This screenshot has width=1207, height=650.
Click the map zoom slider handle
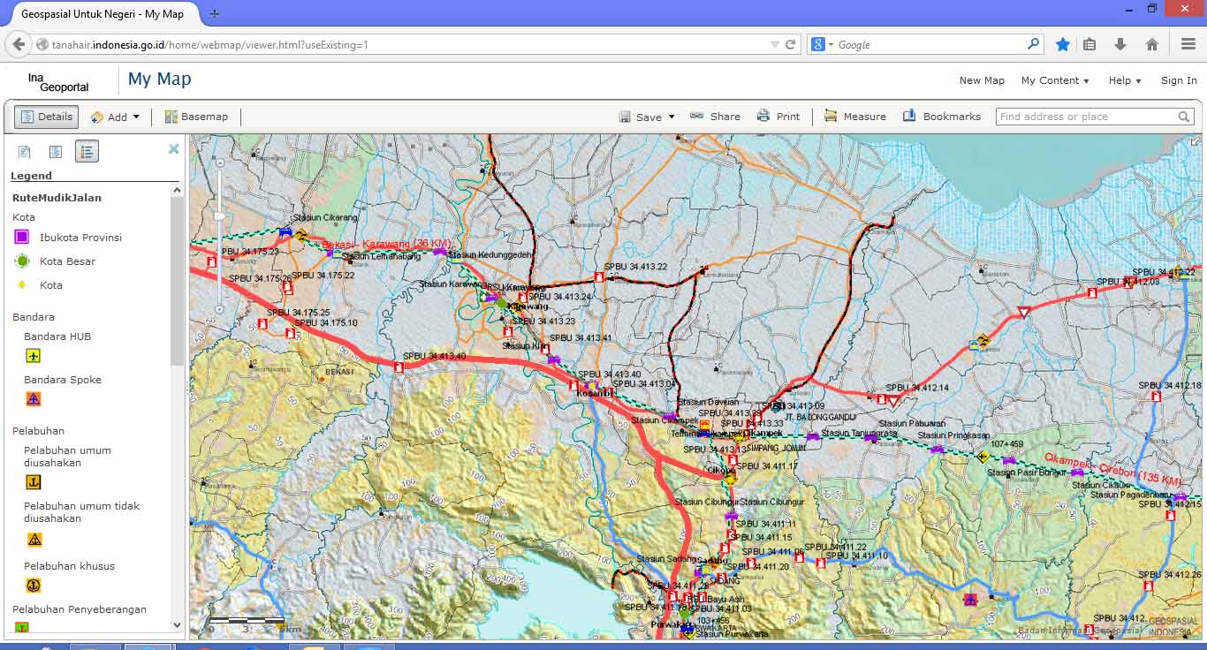pyautogui.click(x=219, y=216)
